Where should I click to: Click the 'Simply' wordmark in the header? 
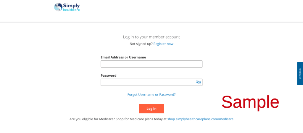[x=71, y=6]
